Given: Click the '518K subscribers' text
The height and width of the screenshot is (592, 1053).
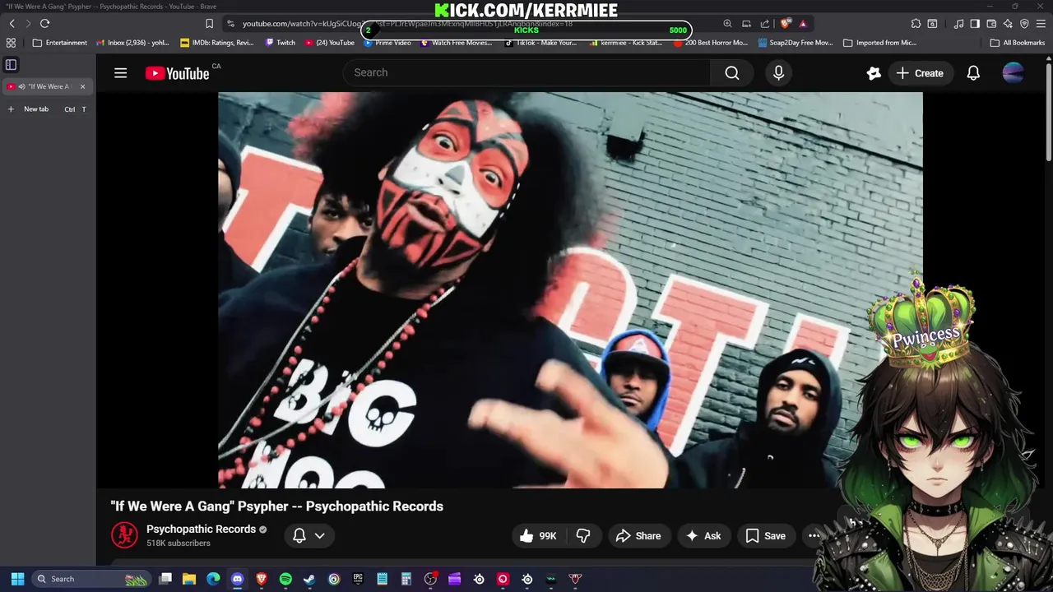Looking at the screenshot, I should coord(179,543).
